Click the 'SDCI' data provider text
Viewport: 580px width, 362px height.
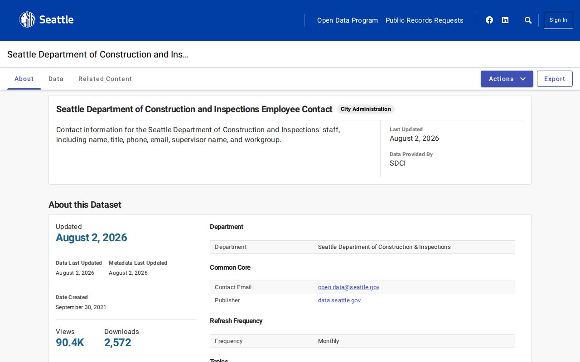pos(398,163)
